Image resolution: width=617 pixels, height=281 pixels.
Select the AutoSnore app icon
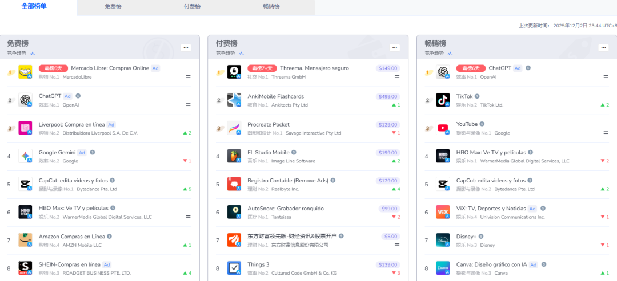tap(234, 212)
